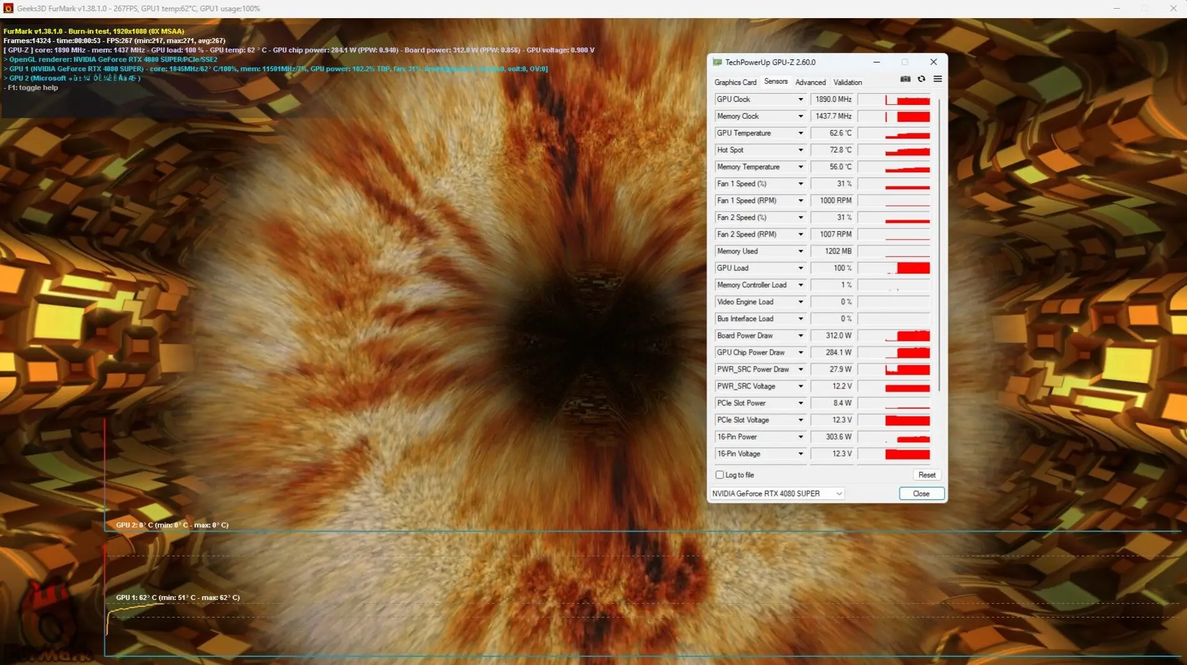Open the Video Engine Load dropdown
Screen dimensions: 1187x665
[800, 302]
